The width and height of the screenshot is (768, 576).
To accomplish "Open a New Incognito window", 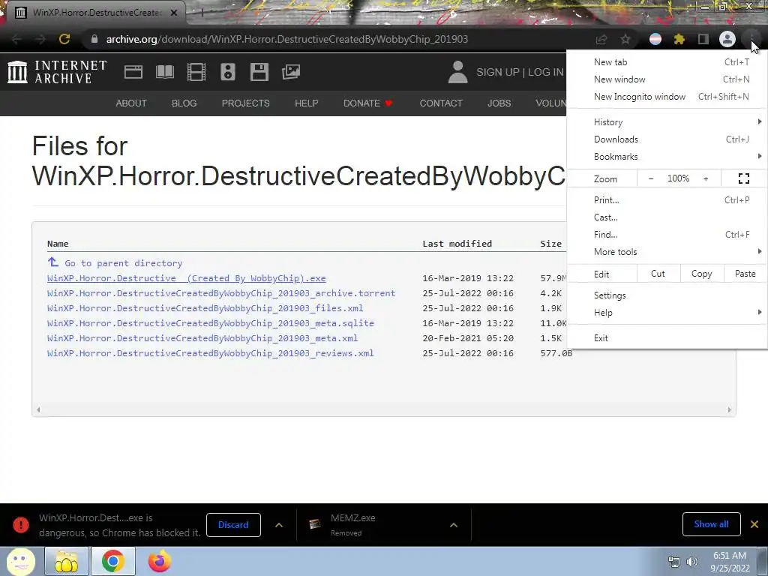I will [x=667, y=97].
